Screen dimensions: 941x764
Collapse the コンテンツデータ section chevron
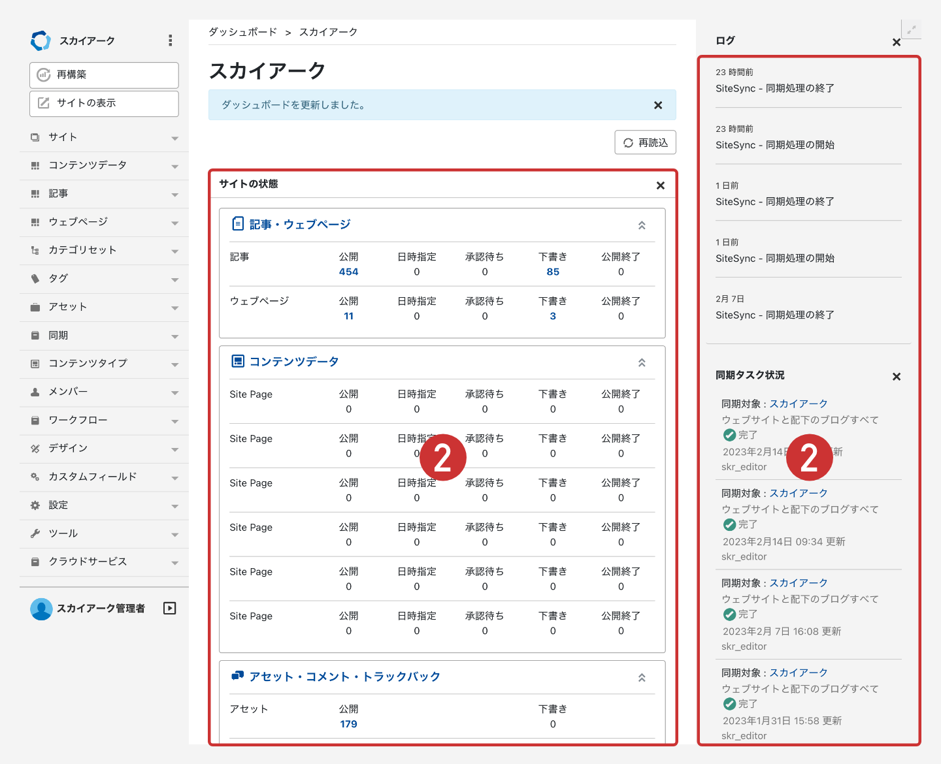[642, 362]
